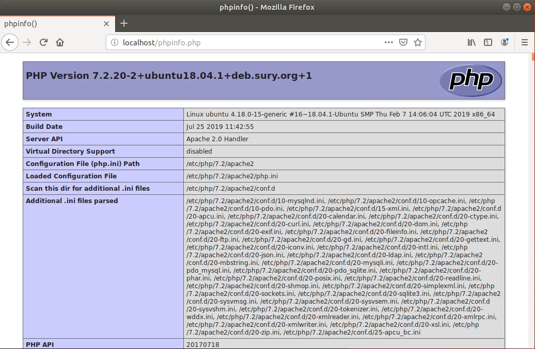Click the additional .ini files list cell
Viewport: 535px width, 349px height.
(344, 267)
